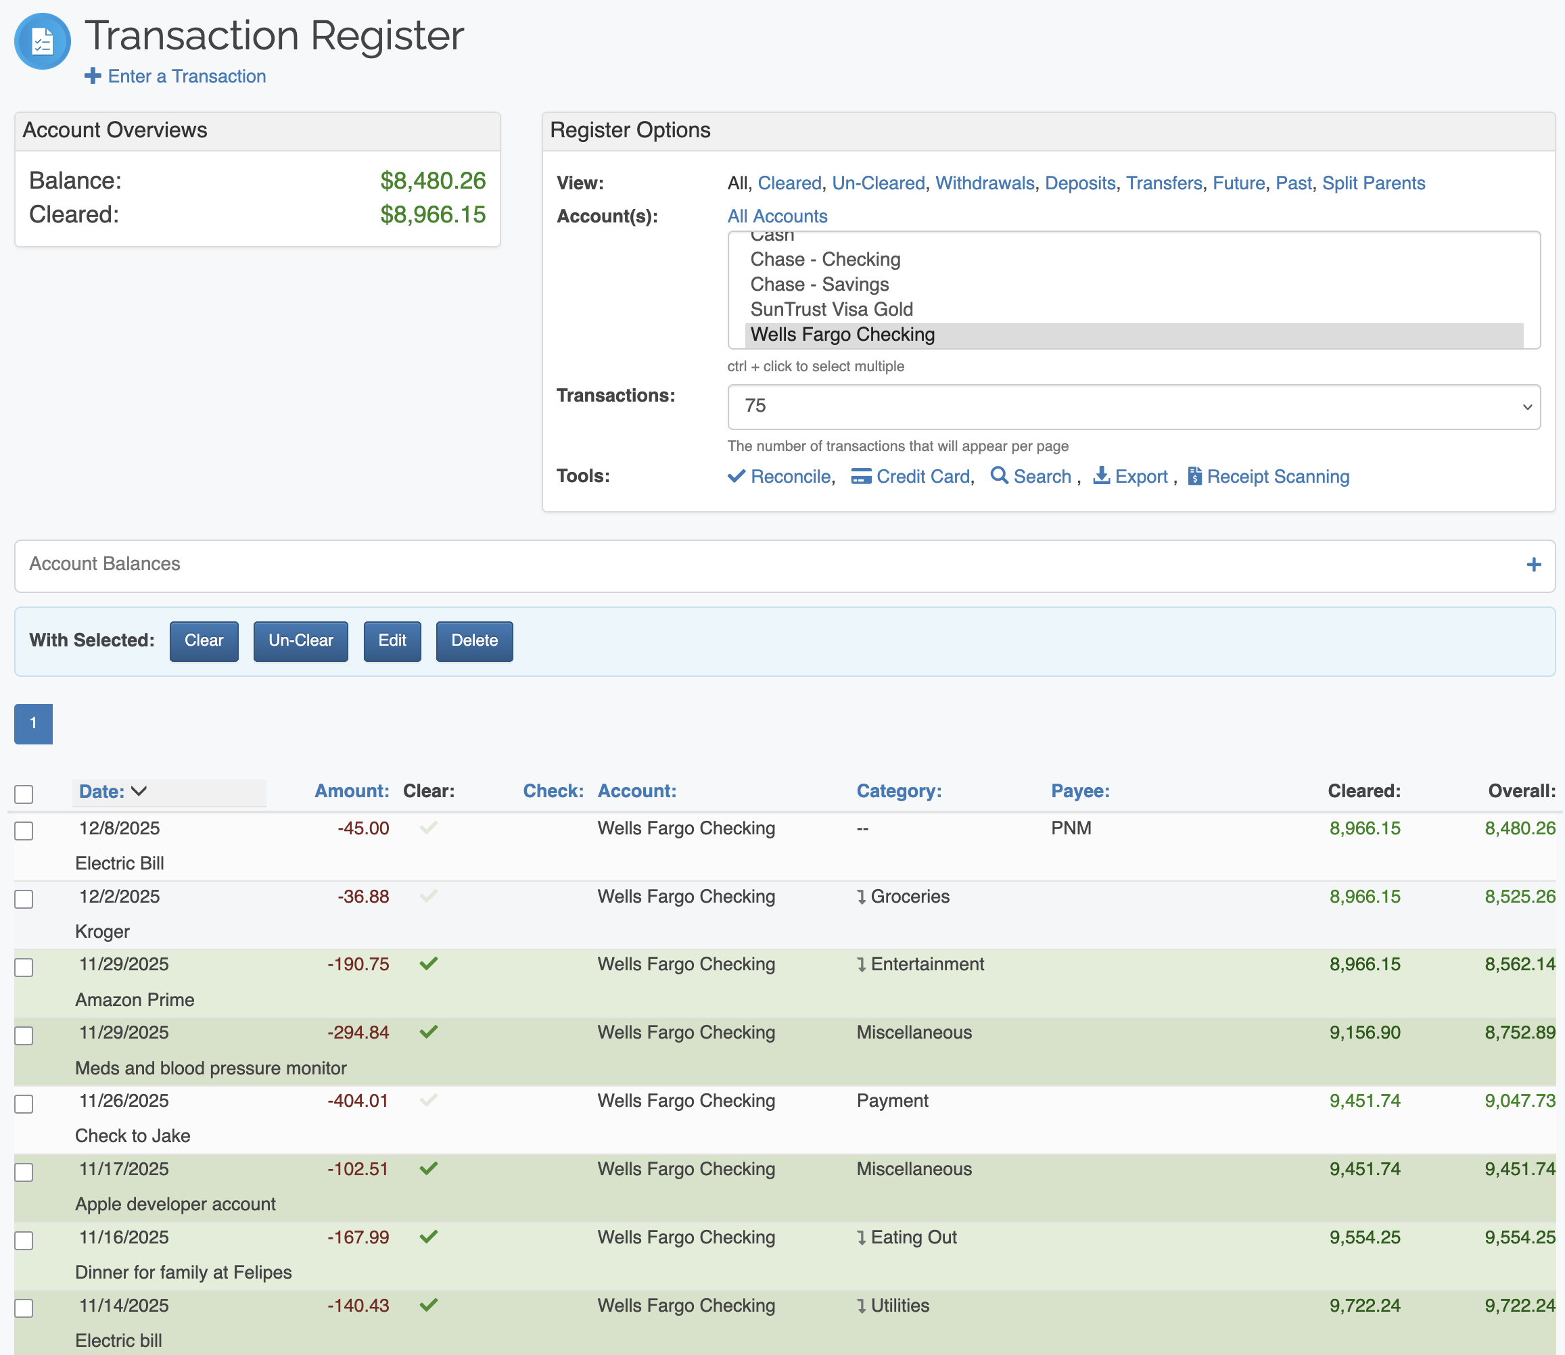Sort by the Date column header
This screenshot has width=1565, height=1355.
click(x=102, y=792)
